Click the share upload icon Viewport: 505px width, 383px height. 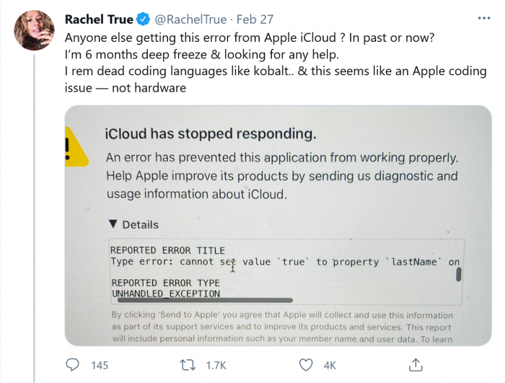click(416, 364)
